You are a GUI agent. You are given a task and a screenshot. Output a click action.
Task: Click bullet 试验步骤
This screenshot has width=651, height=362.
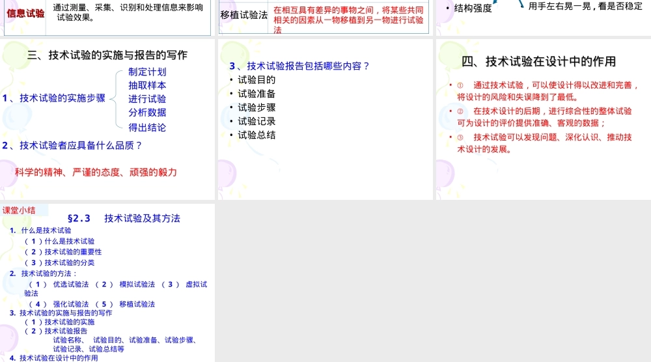[x=256, y=107]
